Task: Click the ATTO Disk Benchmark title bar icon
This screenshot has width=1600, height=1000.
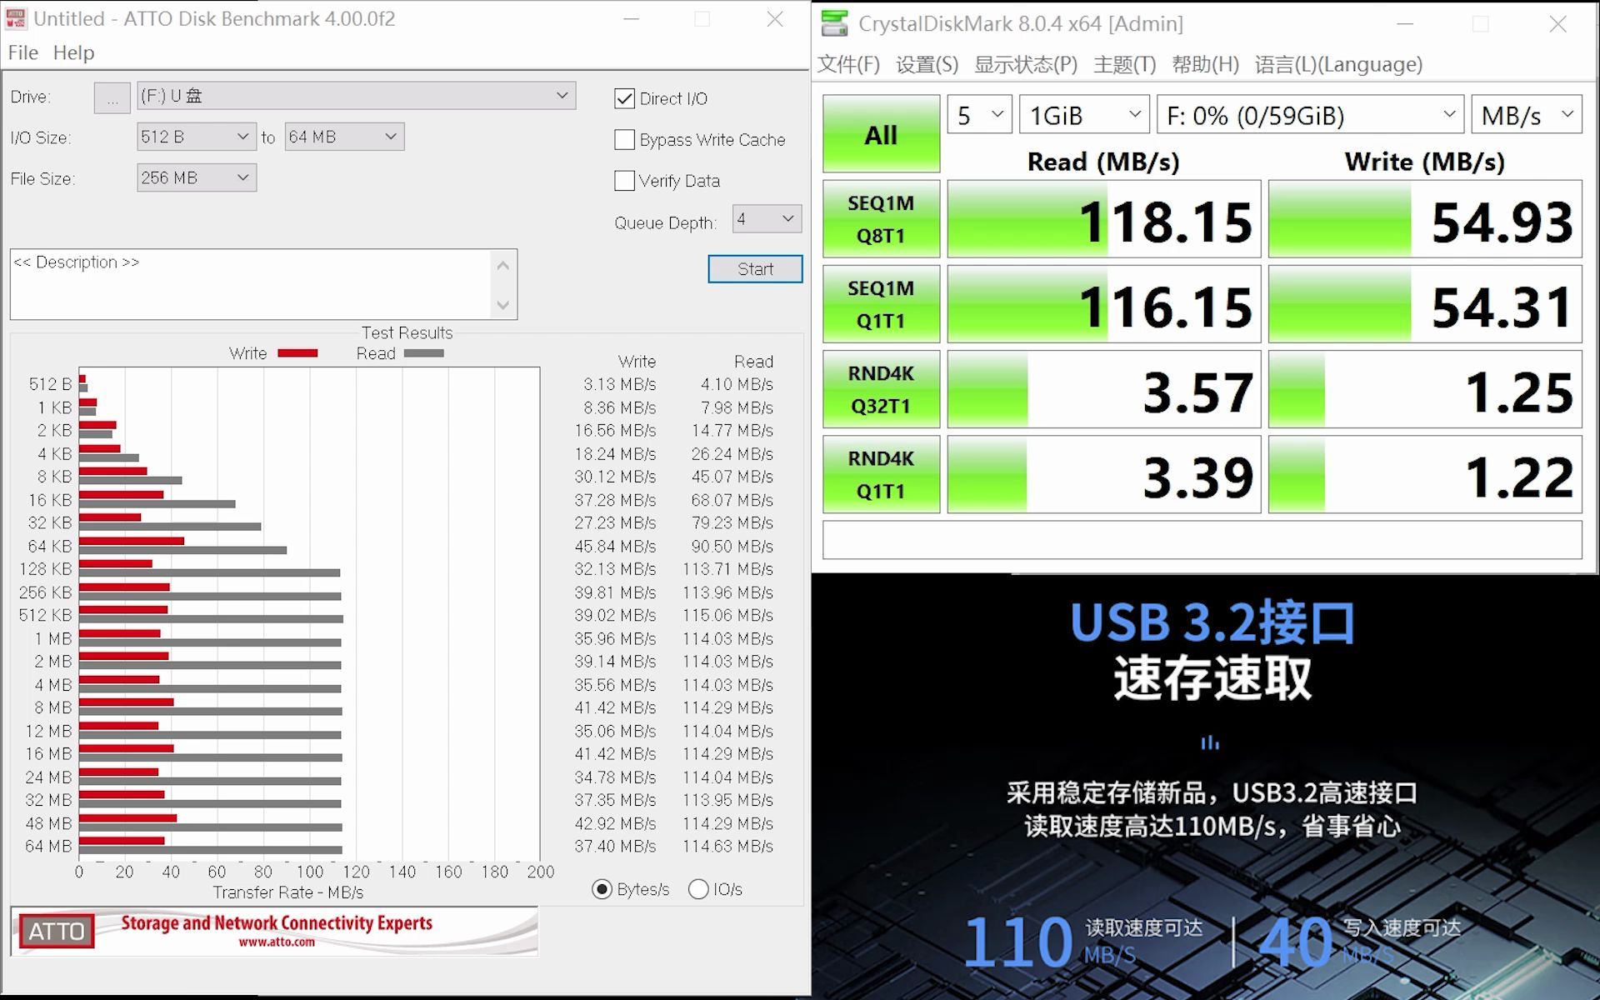Action: pyautogui.click(x=16, y=18)
